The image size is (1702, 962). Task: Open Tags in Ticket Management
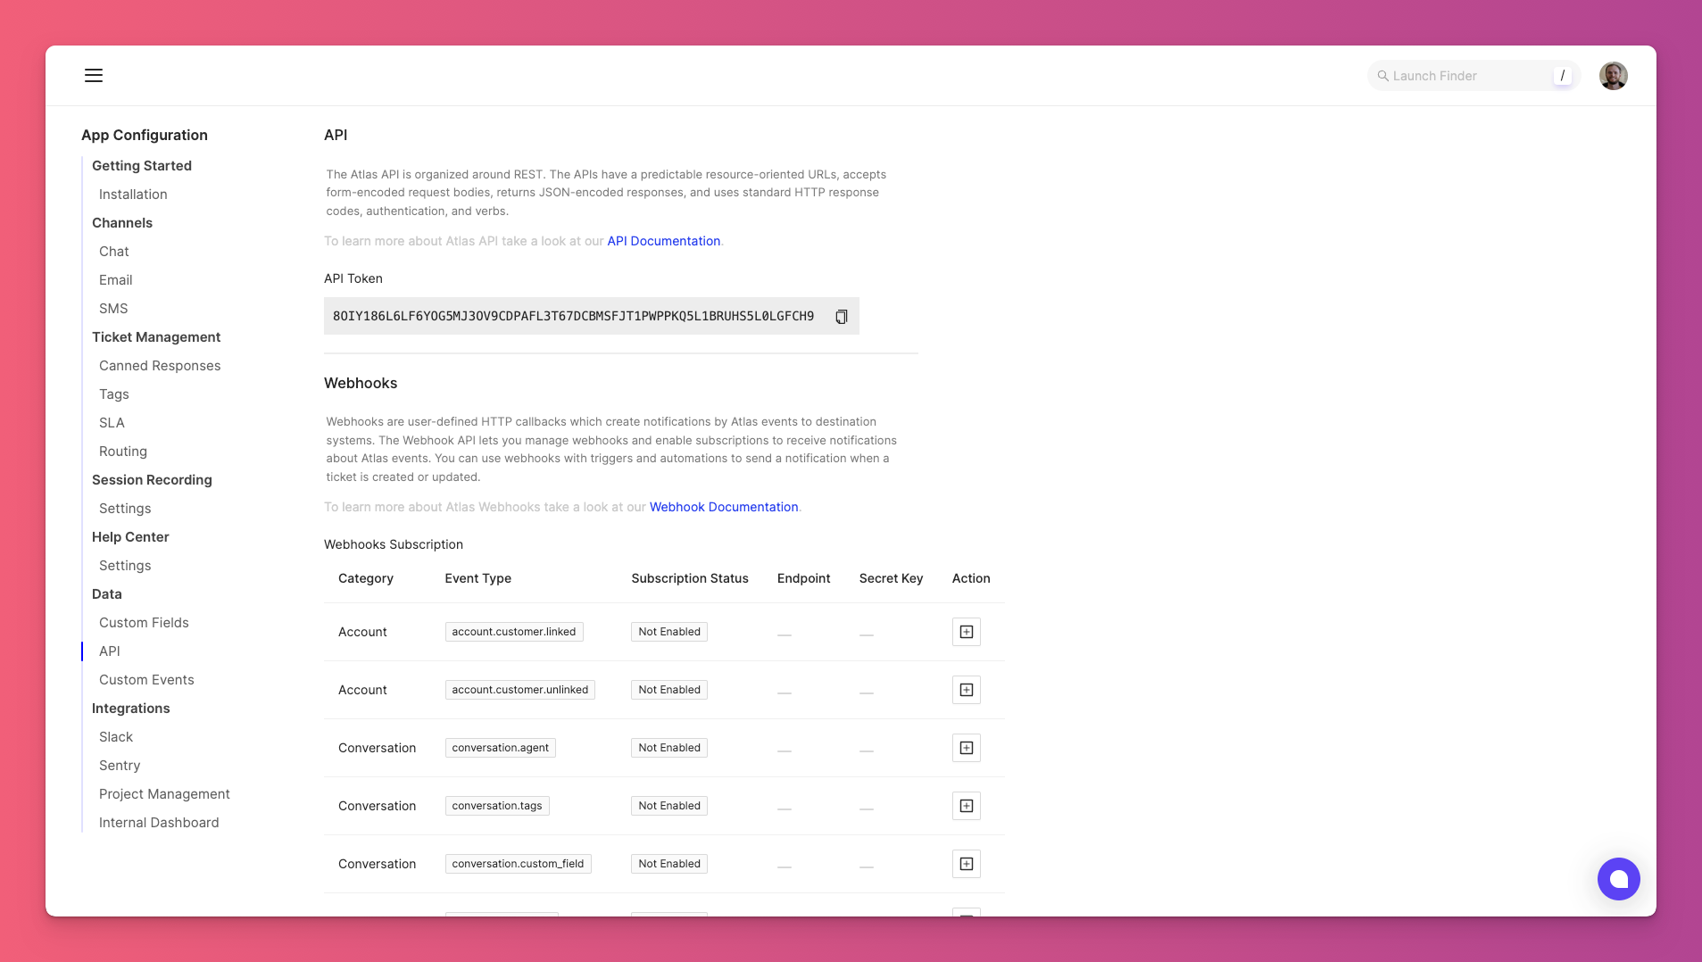pyautogui.click(x=114, y=394)
